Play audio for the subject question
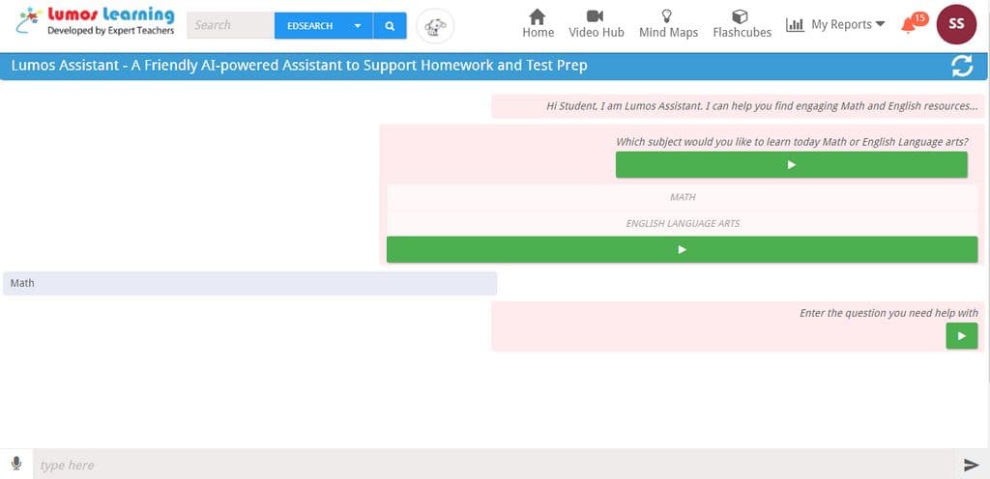 coord(791,164)
